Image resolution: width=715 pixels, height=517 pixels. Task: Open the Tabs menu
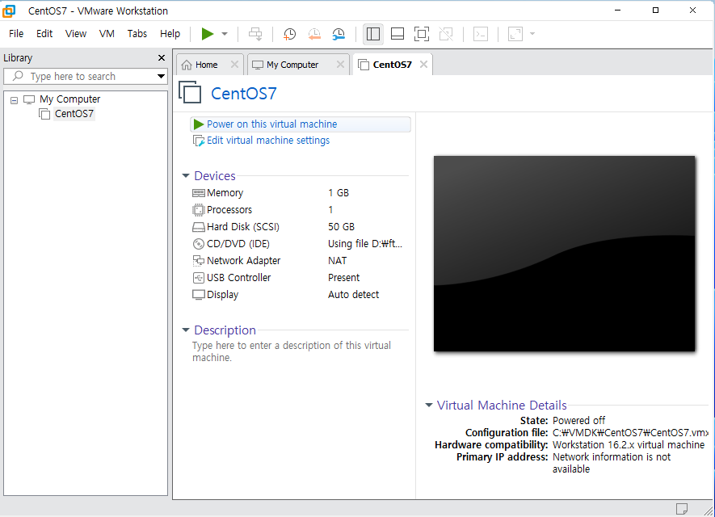click(137, 34)
